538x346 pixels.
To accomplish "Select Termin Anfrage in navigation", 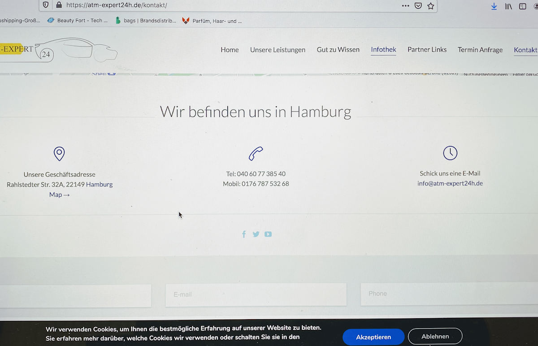I will pos(480,50).
